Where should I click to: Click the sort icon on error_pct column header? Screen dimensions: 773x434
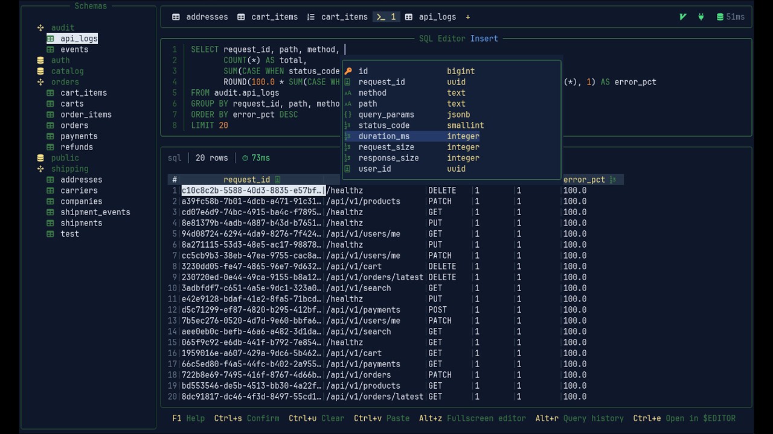pos(612,180)
